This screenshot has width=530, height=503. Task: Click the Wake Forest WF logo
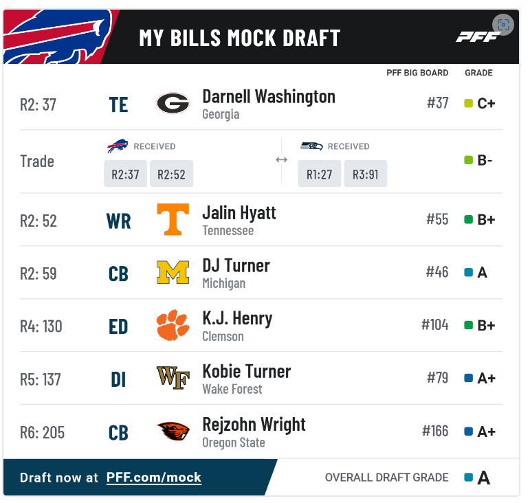(x=173, y=378)
